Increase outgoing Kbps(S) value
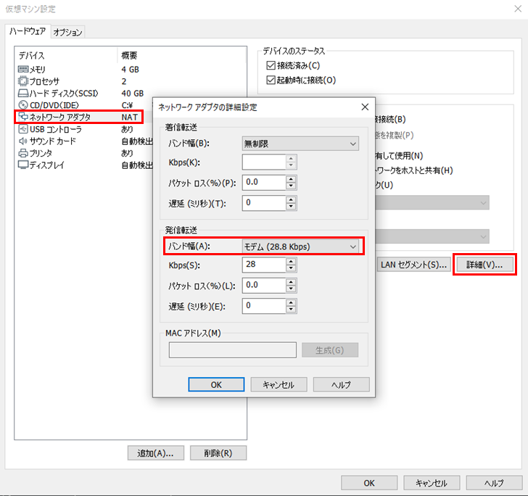 pos(291,261)
